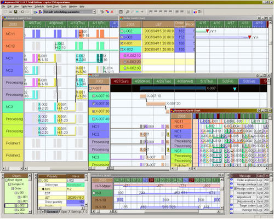Click the Property column header

pyautogui.click(x=52, y=176)
